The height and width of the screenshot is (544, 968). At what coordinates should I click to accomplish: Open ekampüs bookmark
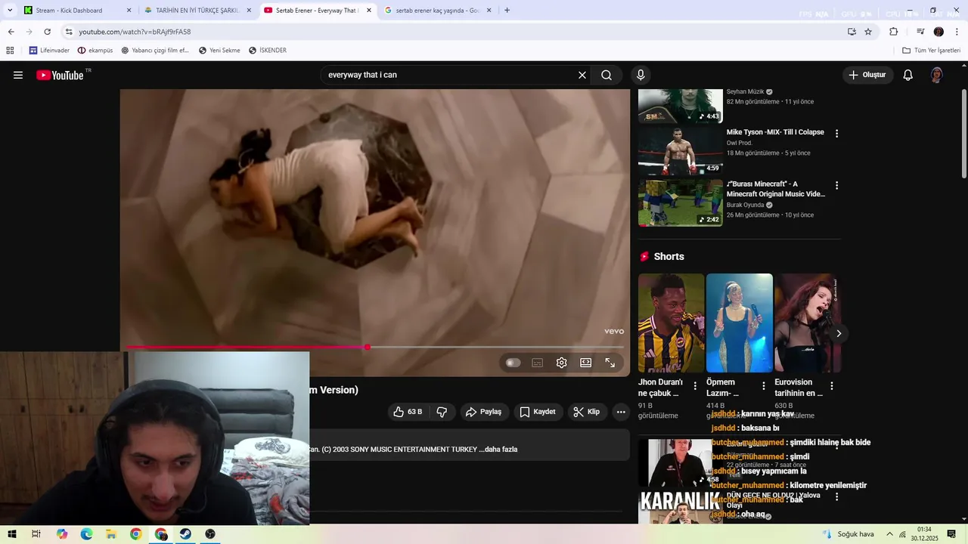[95, 51]
